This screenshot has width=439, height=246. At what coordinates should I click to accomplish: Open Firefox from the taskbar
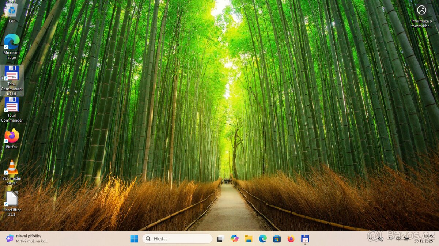pyautogui.click(x=291, y=238)
